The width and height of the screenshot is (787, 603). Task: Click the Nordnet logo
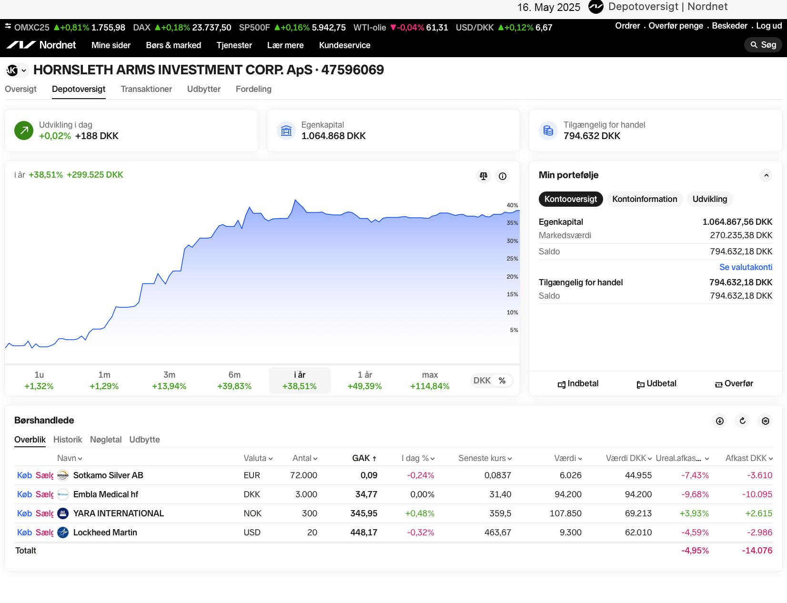tap(41, 45)
